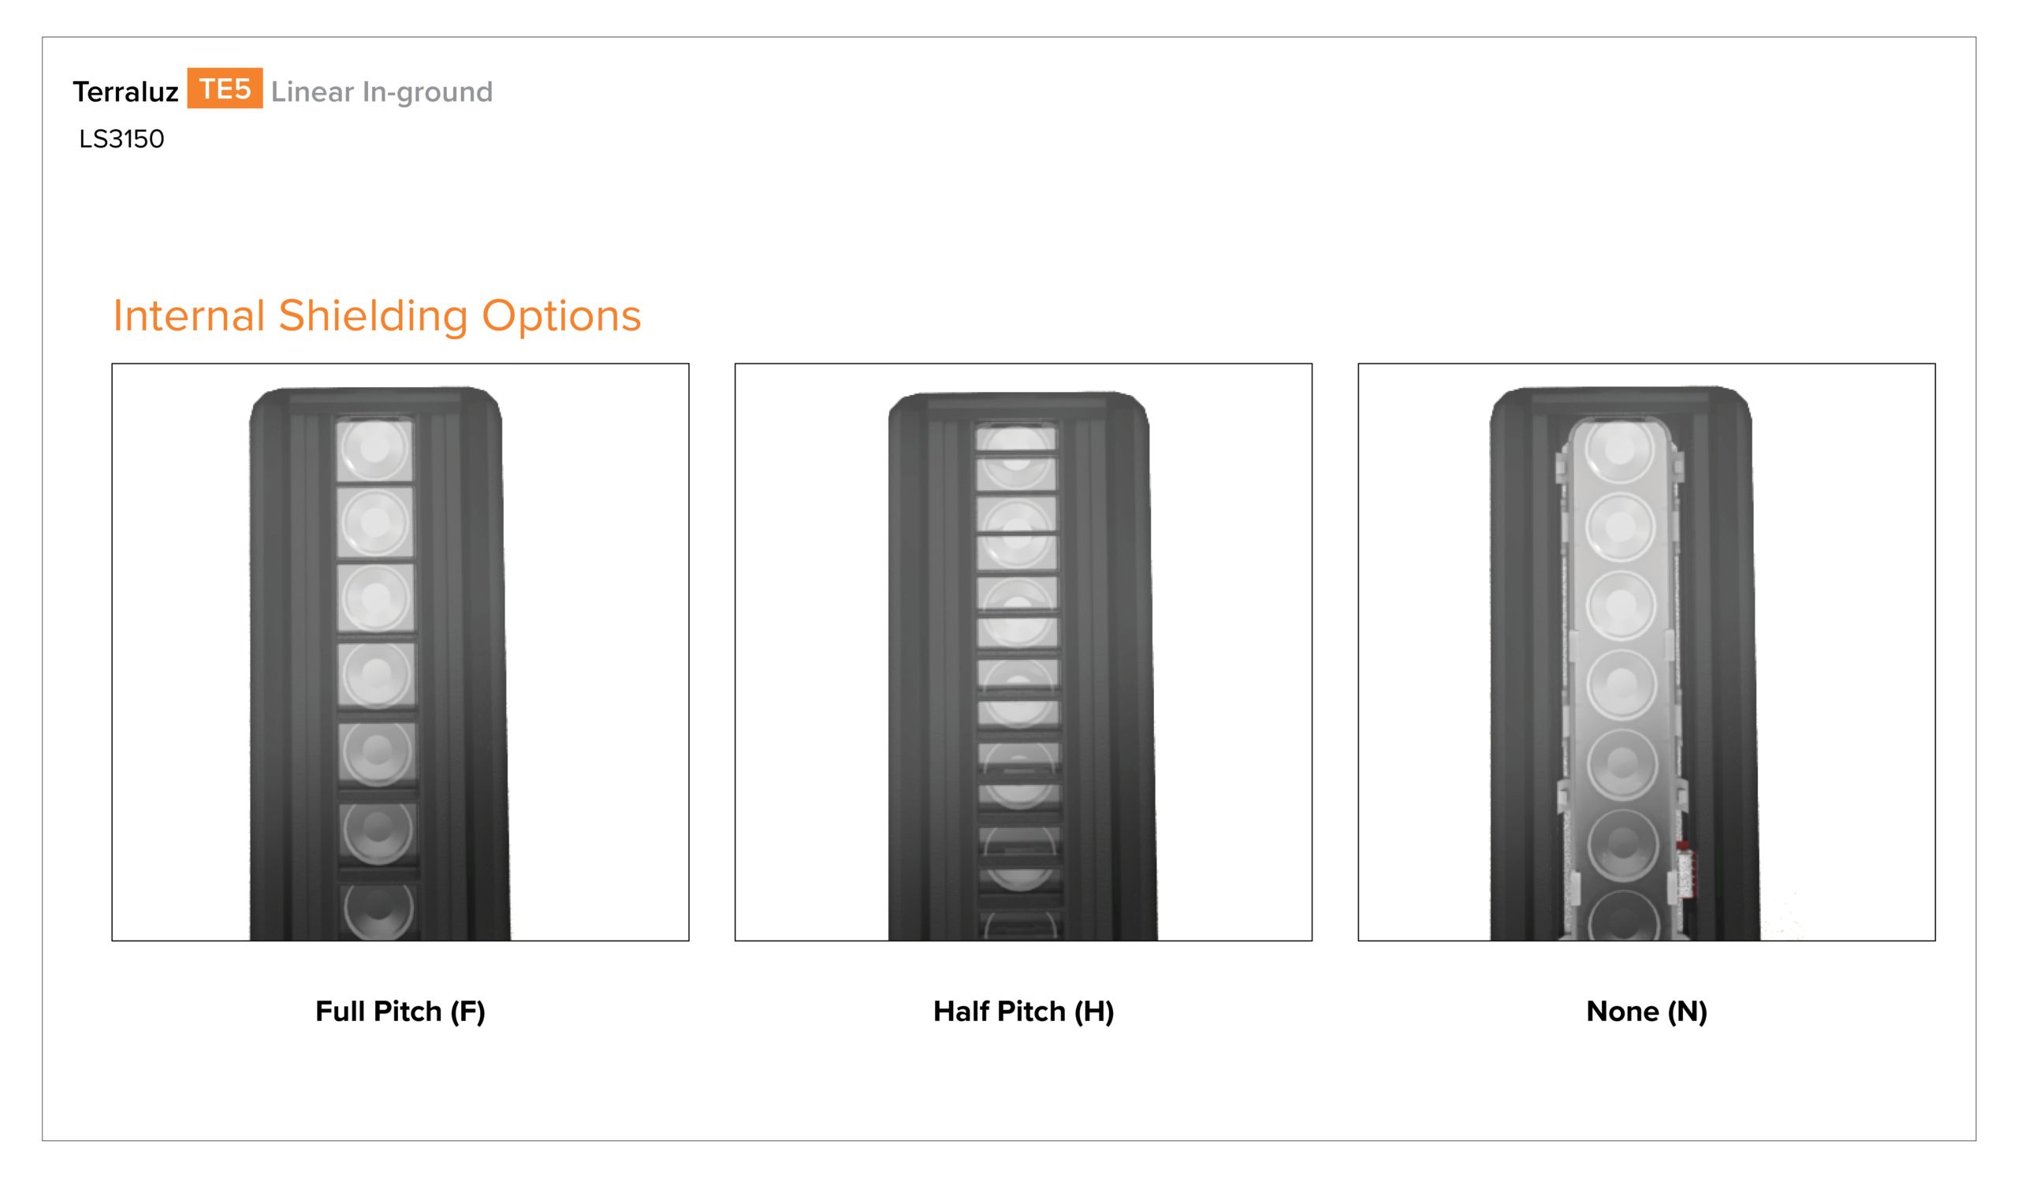
Task: Select the Full Pitch shielding image
Action: [x=400, y=652]
